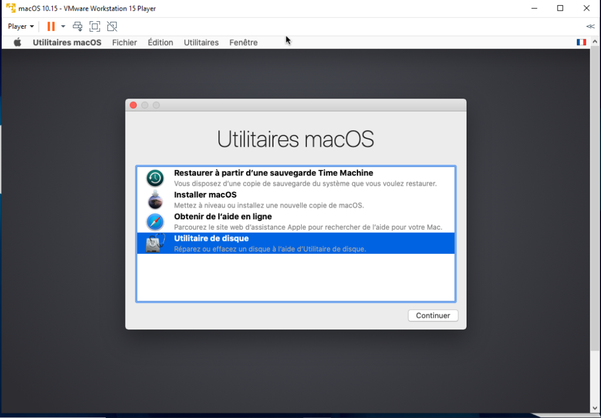Viewport: 601px width, 418px height.
Task: Close the VMware Workstation Player window
Action: pos(586,8)
